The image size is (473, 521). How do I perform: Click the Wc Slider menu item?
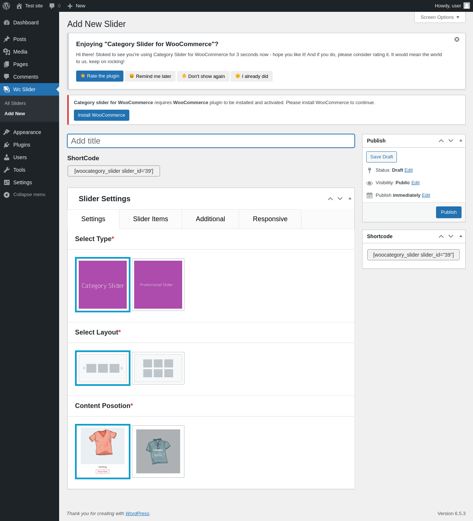click(x=30, y=89)
